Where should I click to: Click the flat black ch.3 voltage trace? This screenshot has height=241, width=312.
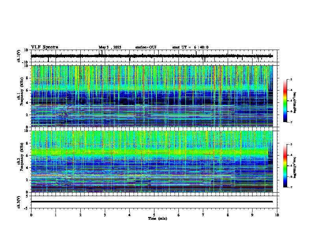[x=152, y=202]
